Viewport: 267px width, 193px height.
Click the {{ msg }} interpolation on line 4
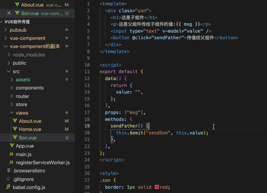point(188,24)
